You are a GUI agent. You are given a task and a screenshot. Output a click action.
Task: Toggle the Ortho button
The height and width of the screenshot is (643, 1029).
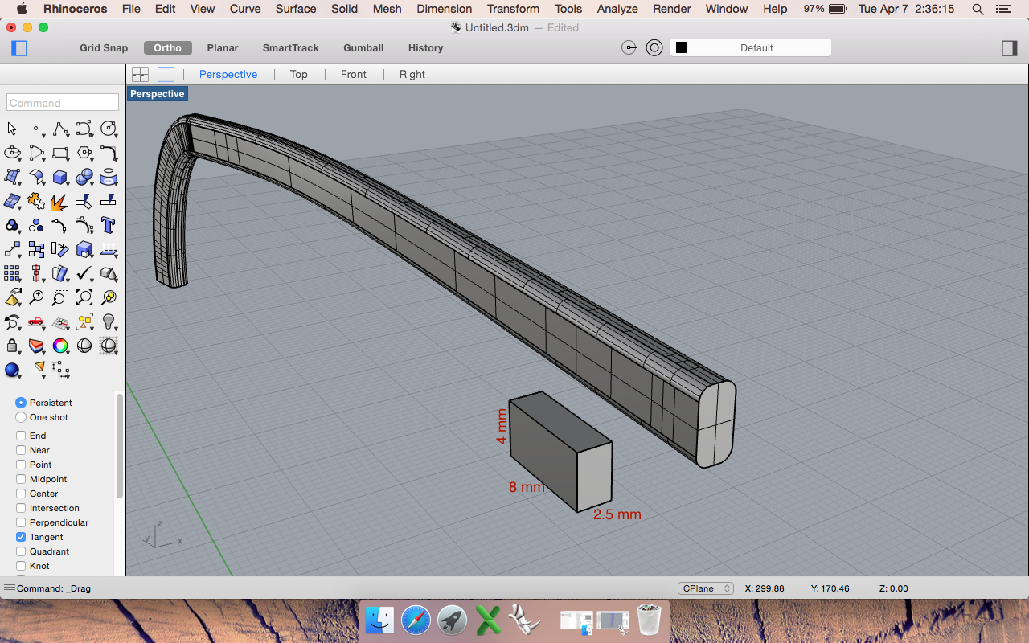167,48
